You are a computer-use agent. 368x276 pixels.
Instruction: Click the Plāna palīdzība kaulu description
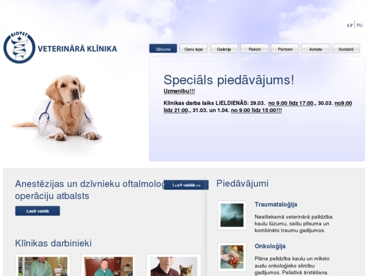[x=292, y=266]
